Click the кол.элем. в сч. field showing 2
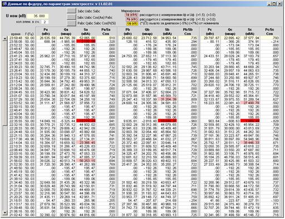285x219 pixels. click(x=45, y=22)
